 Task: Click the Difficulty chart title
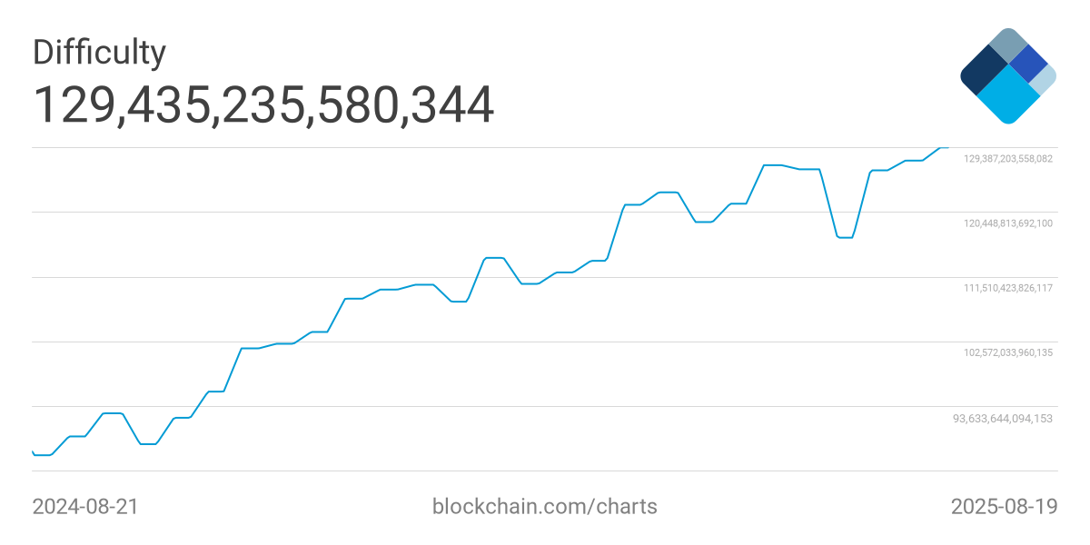[x=99, y=52]
